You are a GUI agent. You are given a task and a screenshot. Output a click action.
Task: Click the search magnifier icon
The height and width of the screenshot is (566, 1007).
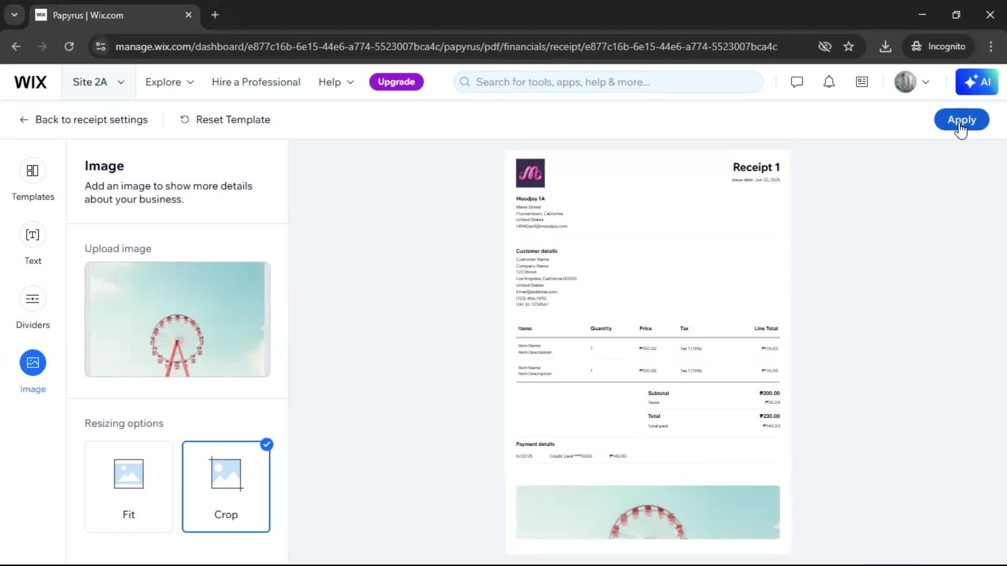coord(465,82)
